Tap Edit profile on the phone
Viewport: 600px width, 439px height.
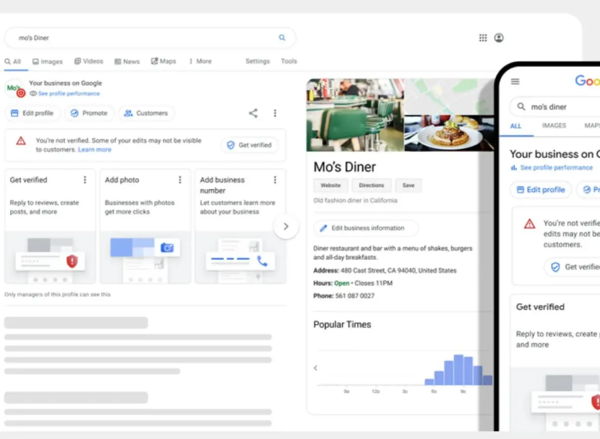tap(541, 190)
